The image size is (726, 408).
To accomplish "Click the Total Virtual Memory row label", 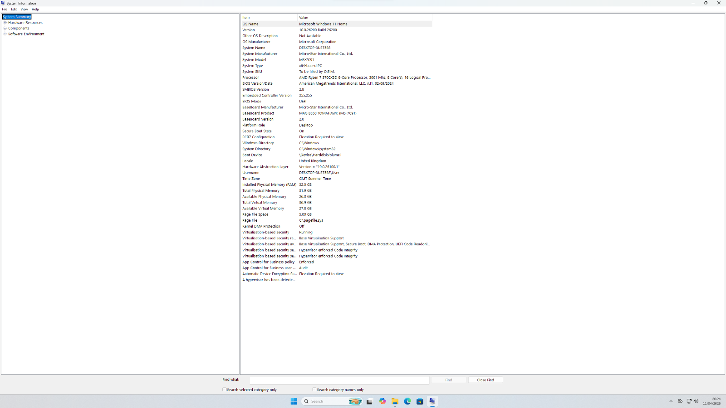I will click(260, 203).
